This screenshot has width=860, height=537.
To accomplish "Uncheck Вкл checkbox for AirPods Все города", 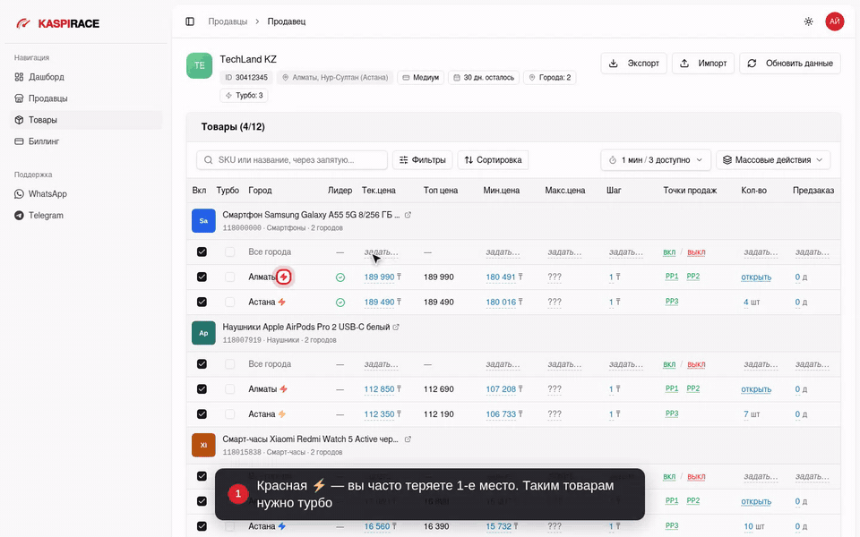I will (202, 364).
